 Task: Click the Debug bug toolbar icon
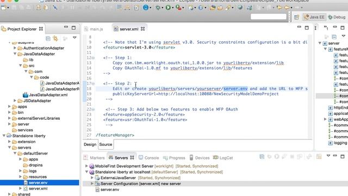(x=158, y=8)
